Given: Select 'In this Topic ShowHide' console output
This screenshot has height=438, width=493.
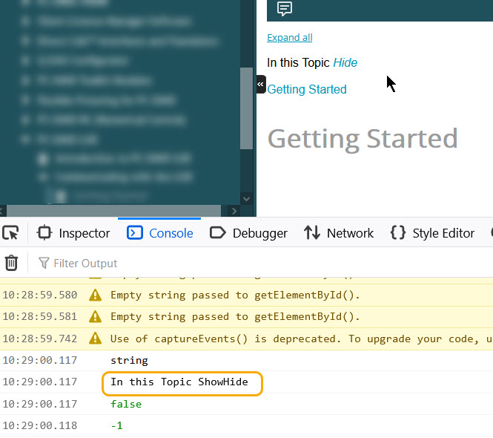Looking at the screenshot, I should click(179, 382).
